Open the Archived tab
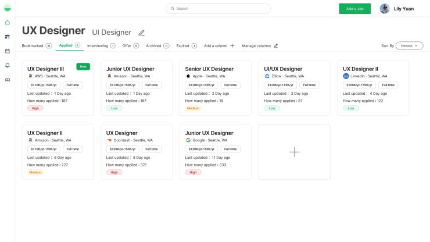 154,45
